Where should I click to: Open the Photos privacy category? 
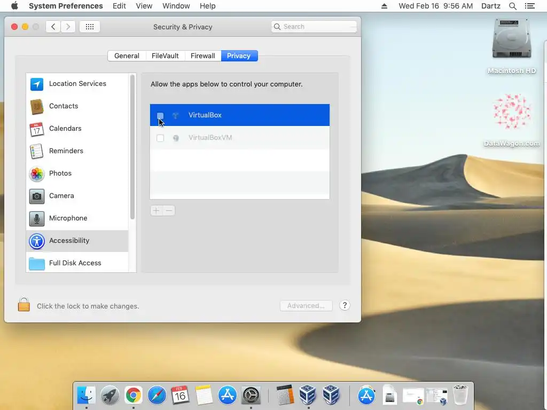pyautogui.click(x=77, y=174)
